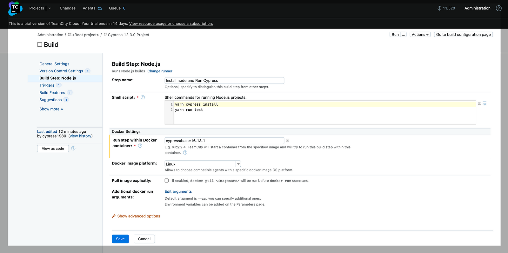Switch to General Settings in the sidebar
Screen dimensions: 508x253
[54, 64]
